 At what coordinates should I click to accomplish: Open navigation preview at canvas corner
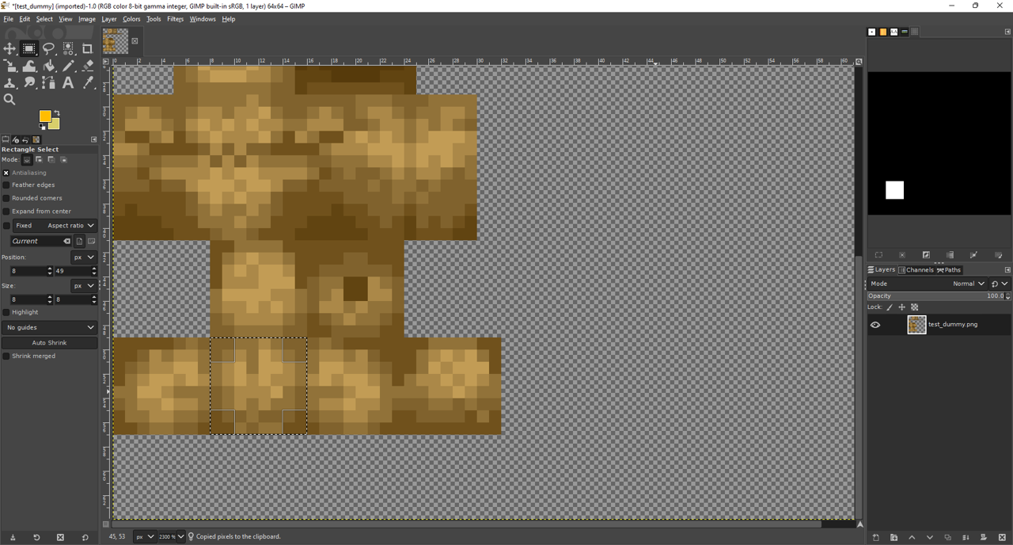coord(859,524)
